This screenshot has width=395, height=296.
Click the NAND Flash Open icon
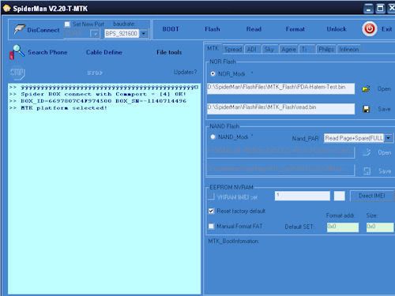pos(367,152)
